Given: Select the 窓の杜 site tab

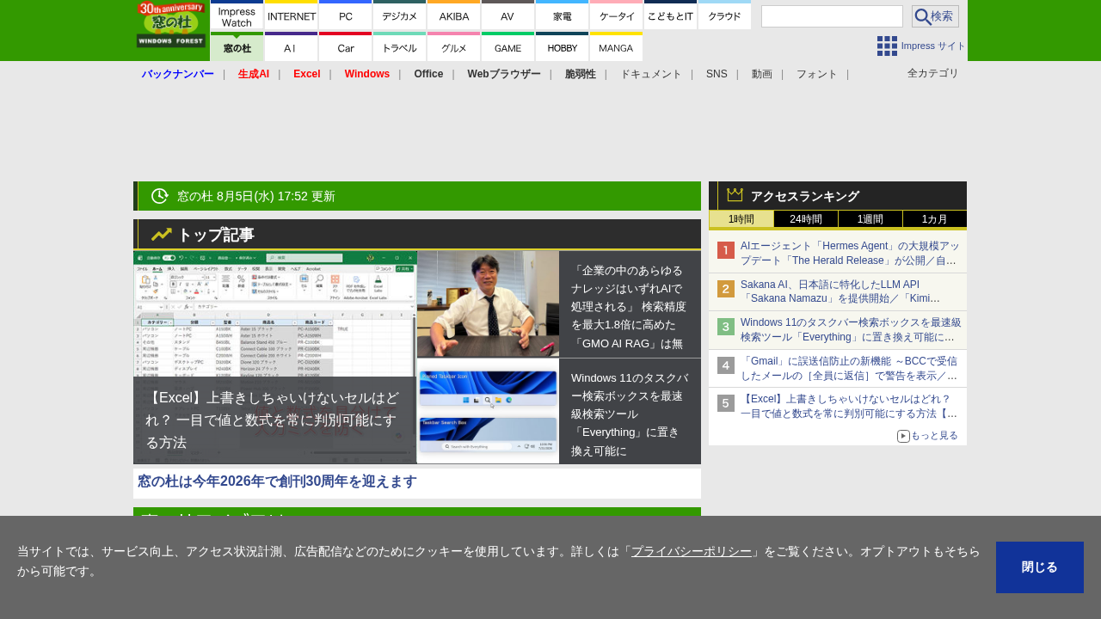Looking at the screenshot, I should [237, 47].
